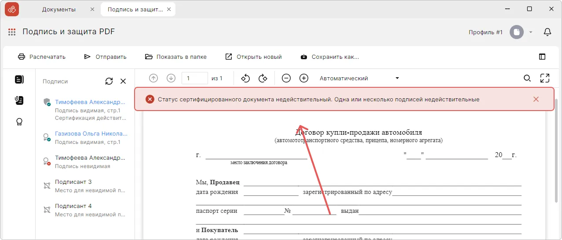Screen dimensions: 562x240
Task: Click the Подписант 3 placeholder icon
Action: pyautogui.click(x=47, y=186)
